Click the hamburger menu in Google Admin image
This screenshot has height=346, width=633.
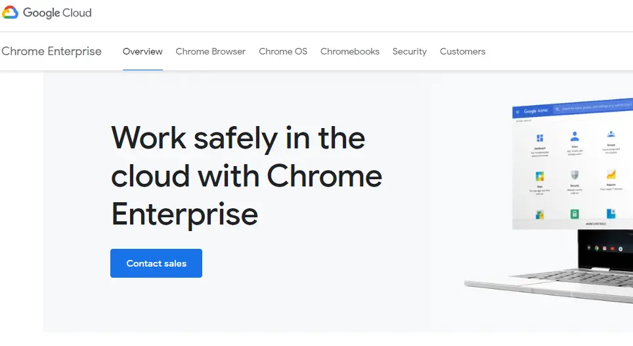(517, 112)
